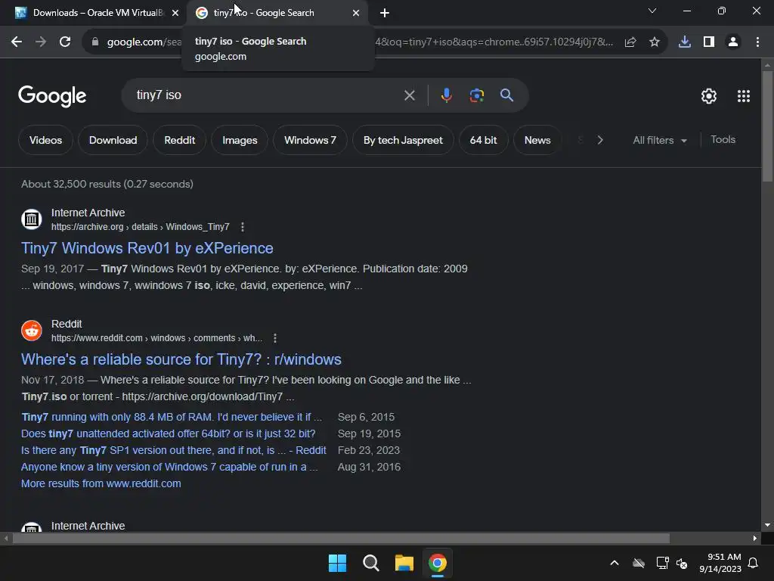Click into the tiny7 iso search field
The image size is (774, 581).
pyautogui.click(x=267, y=95)
